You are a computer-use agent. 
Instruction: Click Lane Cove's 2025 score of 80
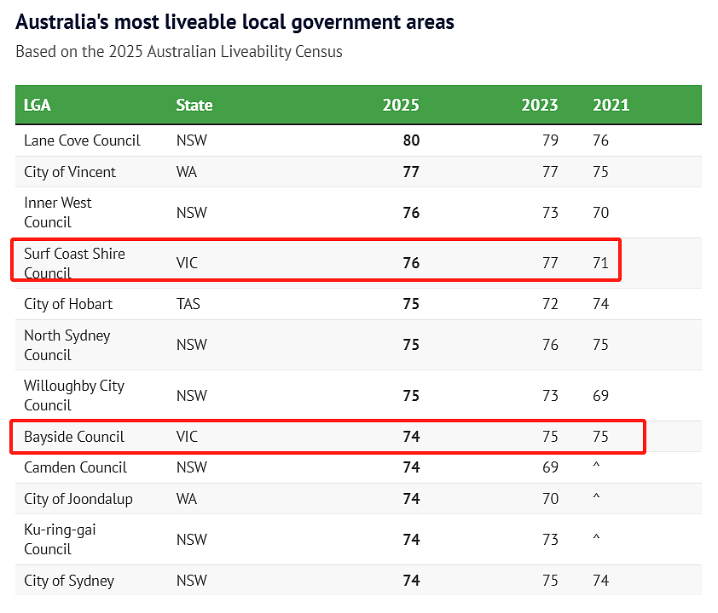(x=411, y=140)
